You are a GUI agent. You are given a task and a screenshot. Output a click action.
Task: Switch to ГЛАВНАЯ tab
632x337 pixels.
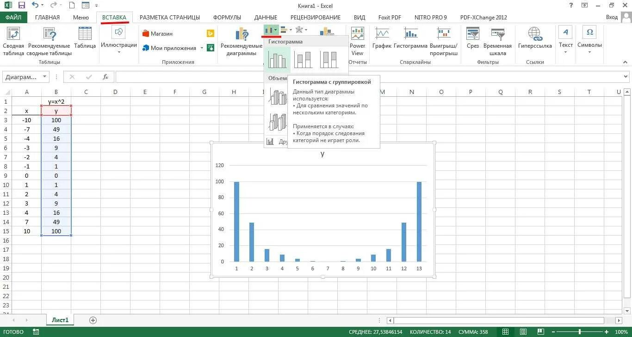tap(47, 18)
